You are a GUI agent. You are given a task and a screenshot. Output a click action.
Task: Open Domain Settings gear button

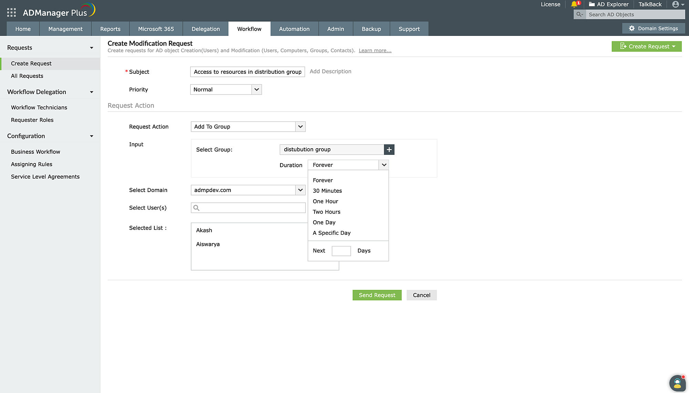654,29
